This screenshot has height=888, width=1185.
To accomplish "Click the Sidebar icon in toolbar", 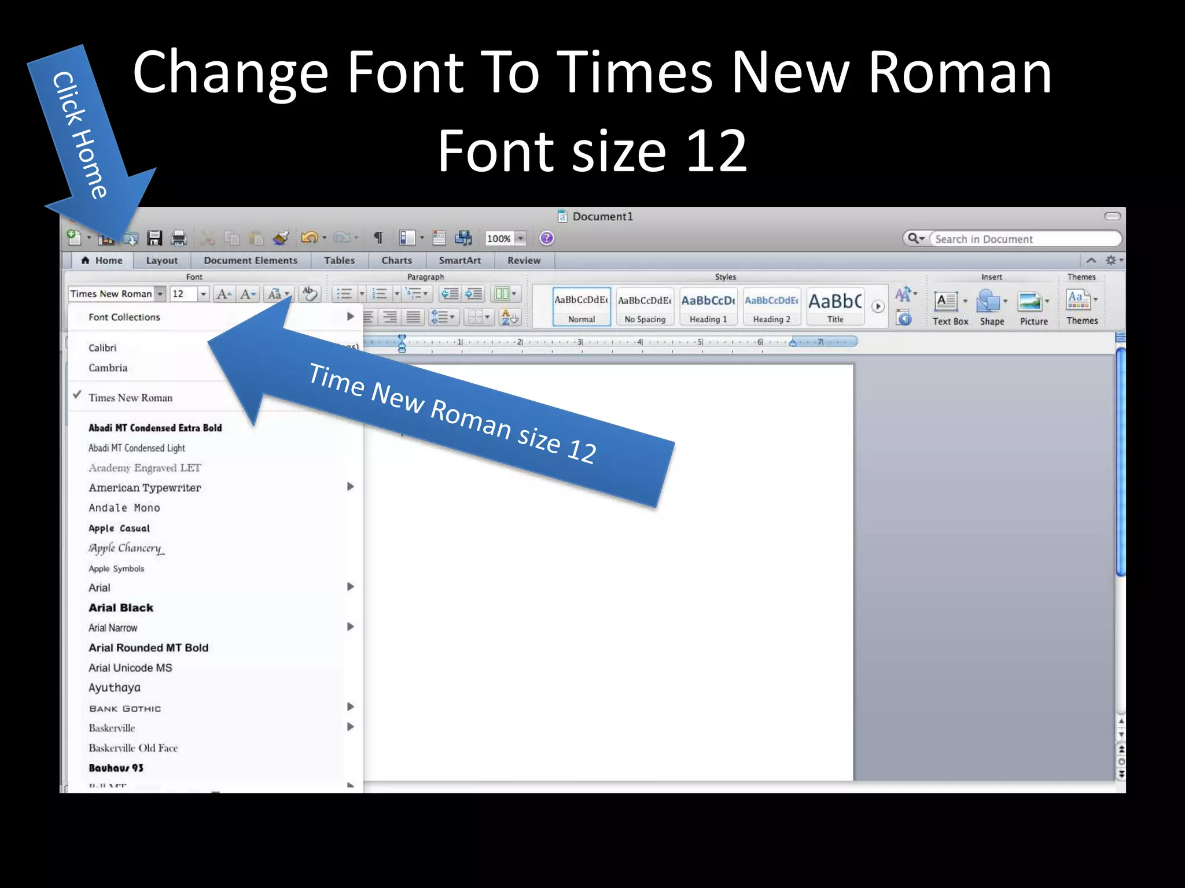I will (407, 238).
